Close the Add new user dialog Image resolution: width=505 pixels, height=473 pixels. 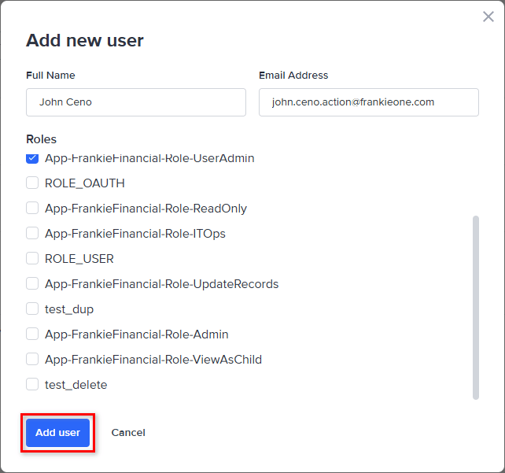488,17
